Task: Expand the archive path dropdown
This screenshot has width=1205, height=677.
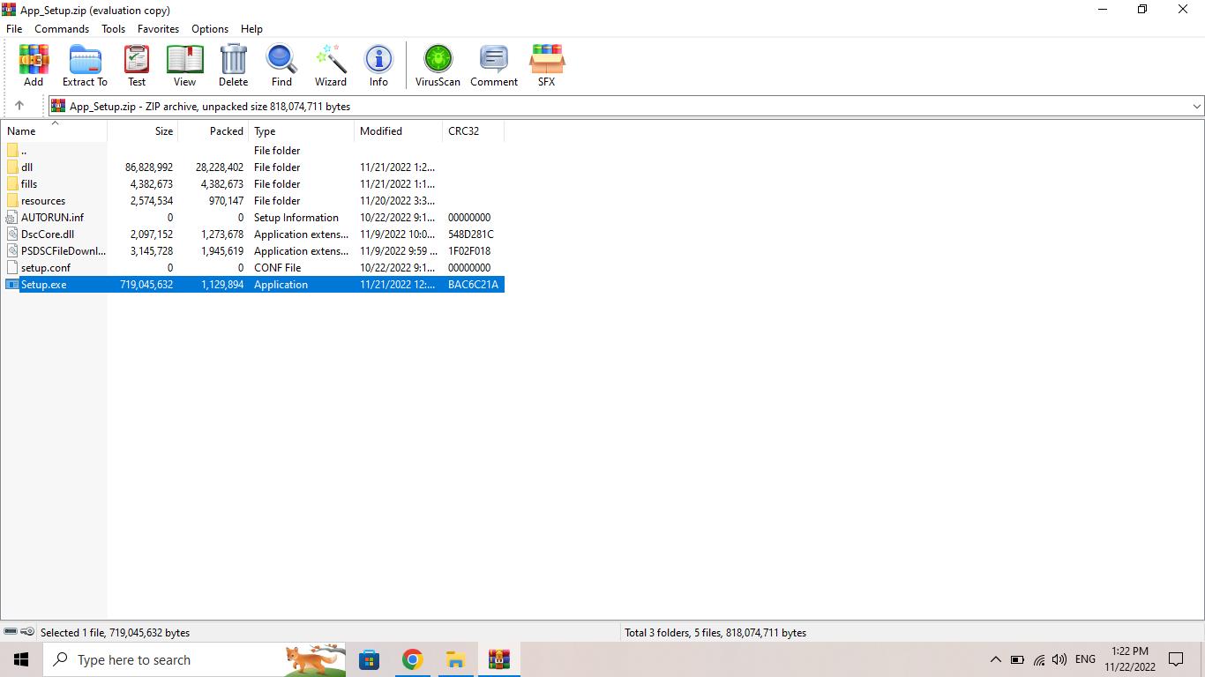Action: click(1196, 106)
